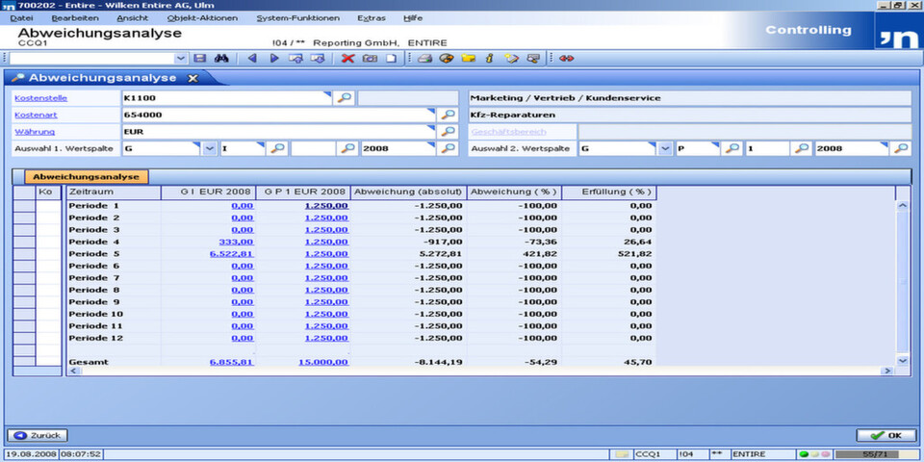
Task: Click the Erfüllung ( % ) column header
Action: point(609,192)
